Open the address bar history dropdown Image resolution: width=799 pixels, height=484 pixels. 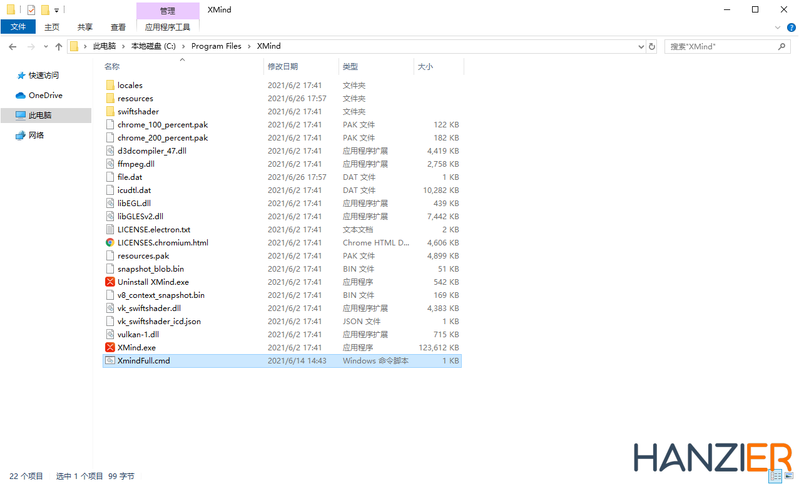point(641,46)
